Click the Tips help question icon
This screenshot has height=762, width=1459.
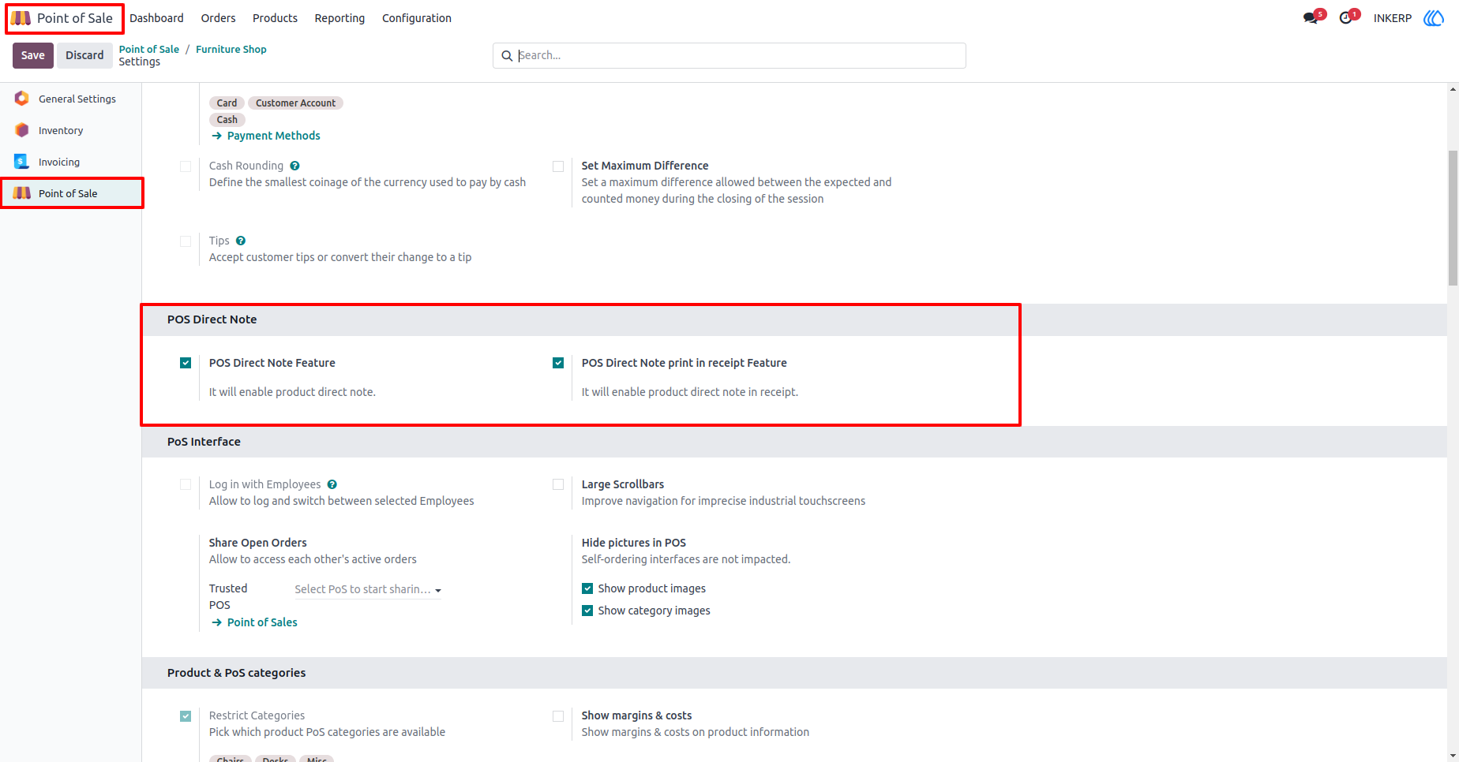241,241
